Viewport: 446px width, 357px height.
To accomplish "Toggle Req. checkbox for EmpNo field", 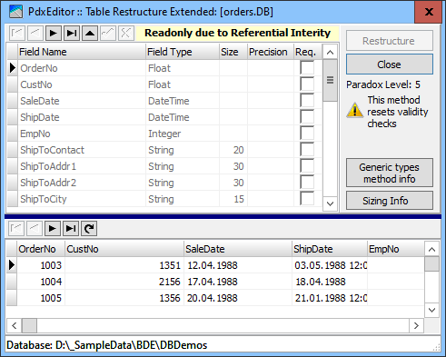I will pyautogui.click(x=307, y=133).
